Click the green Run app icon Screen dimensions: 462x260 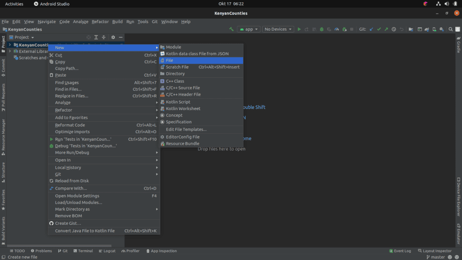click(299, 29)
